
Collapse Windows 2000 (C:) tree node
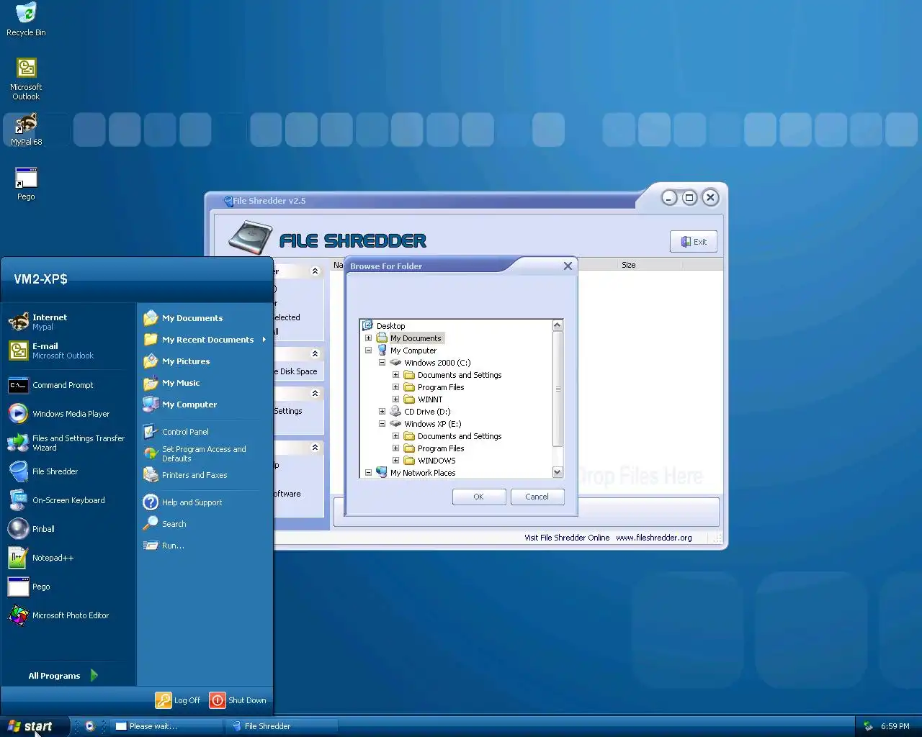[382, 363]
